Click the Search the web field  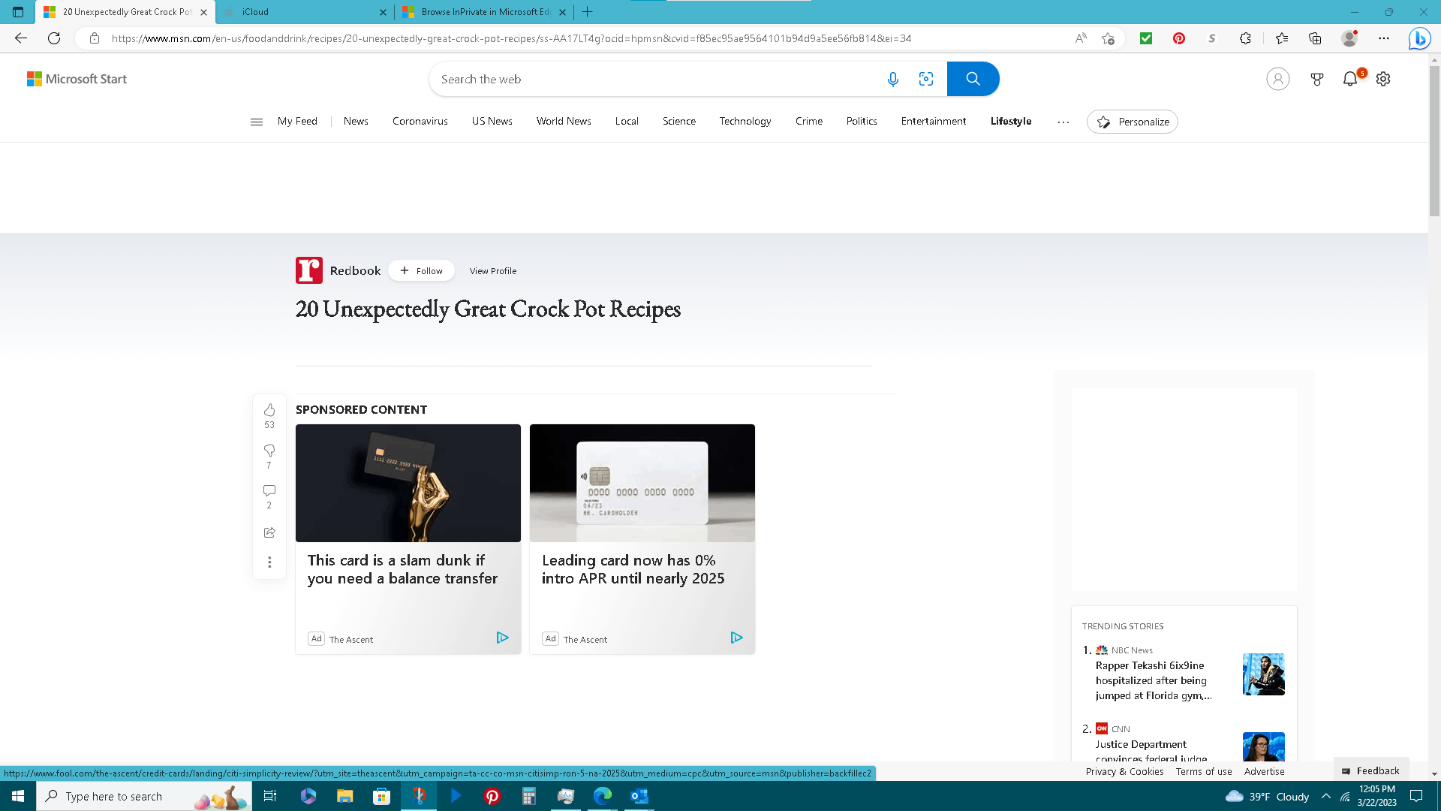pyautogui.click(x=653, y=79)
